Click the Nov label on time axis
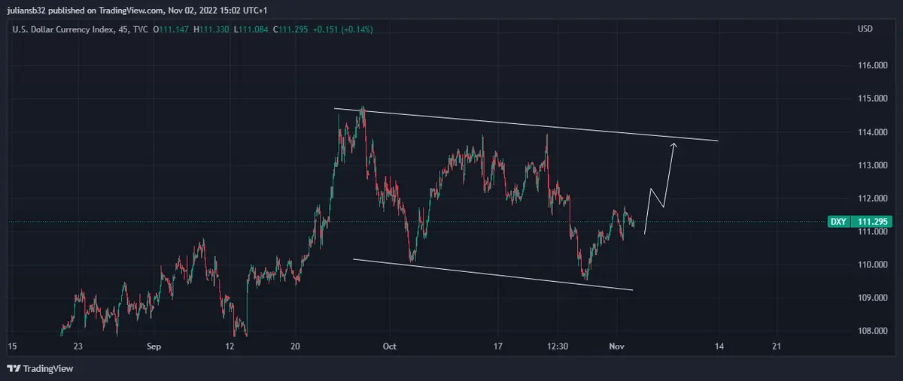903x381 pixels. point(616,346)
